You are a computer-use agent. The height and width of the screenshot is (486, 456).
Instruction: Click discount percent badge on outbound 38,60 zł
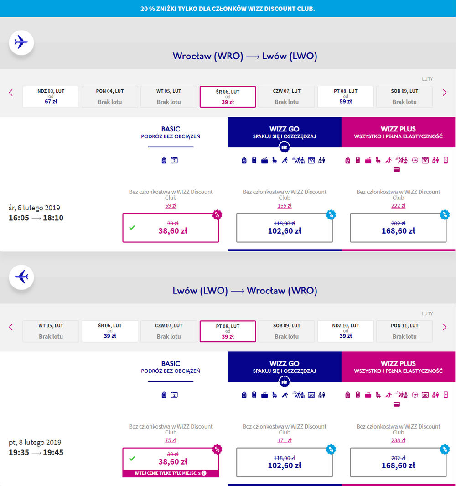pyautogui.click(x=217, y=215)
